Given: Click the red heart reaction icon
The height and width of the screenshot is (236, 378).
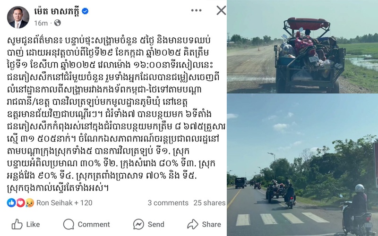Looking at the screenshot, I should (20, 203).
